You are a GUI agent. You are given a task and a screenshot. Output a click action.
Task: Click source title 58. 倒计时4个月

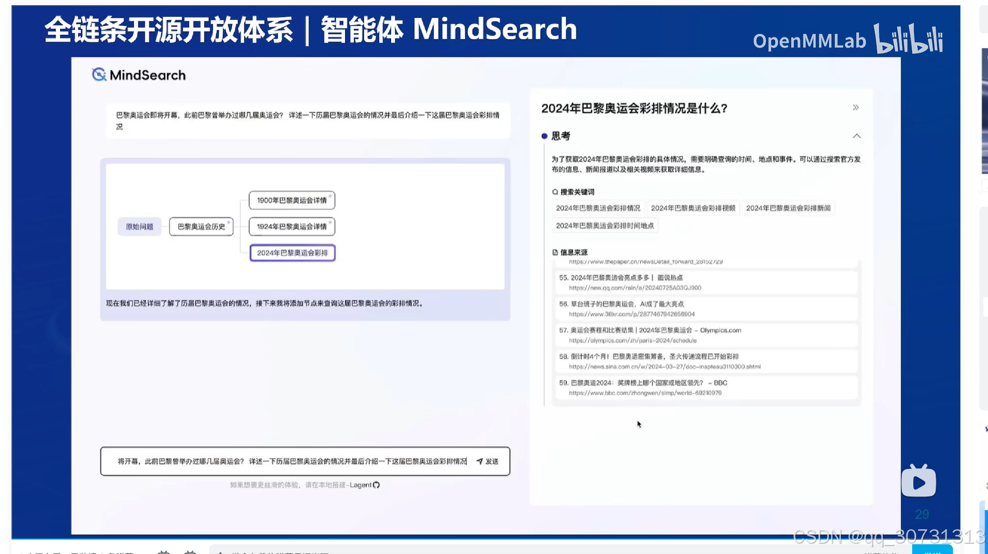649,356
